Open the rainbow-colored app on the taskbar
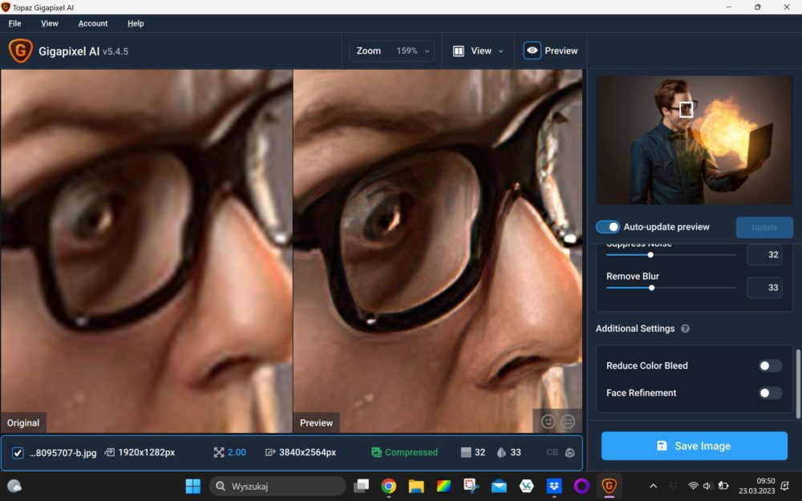 point(444,487)
